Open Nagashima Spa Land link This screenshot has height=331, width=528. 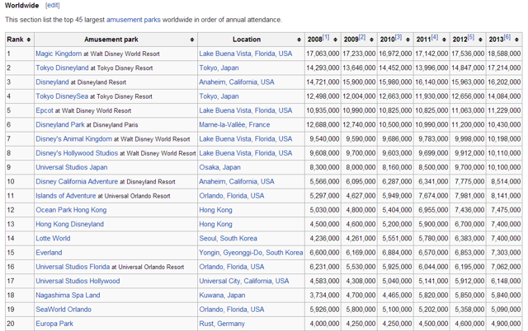[68, 296]
